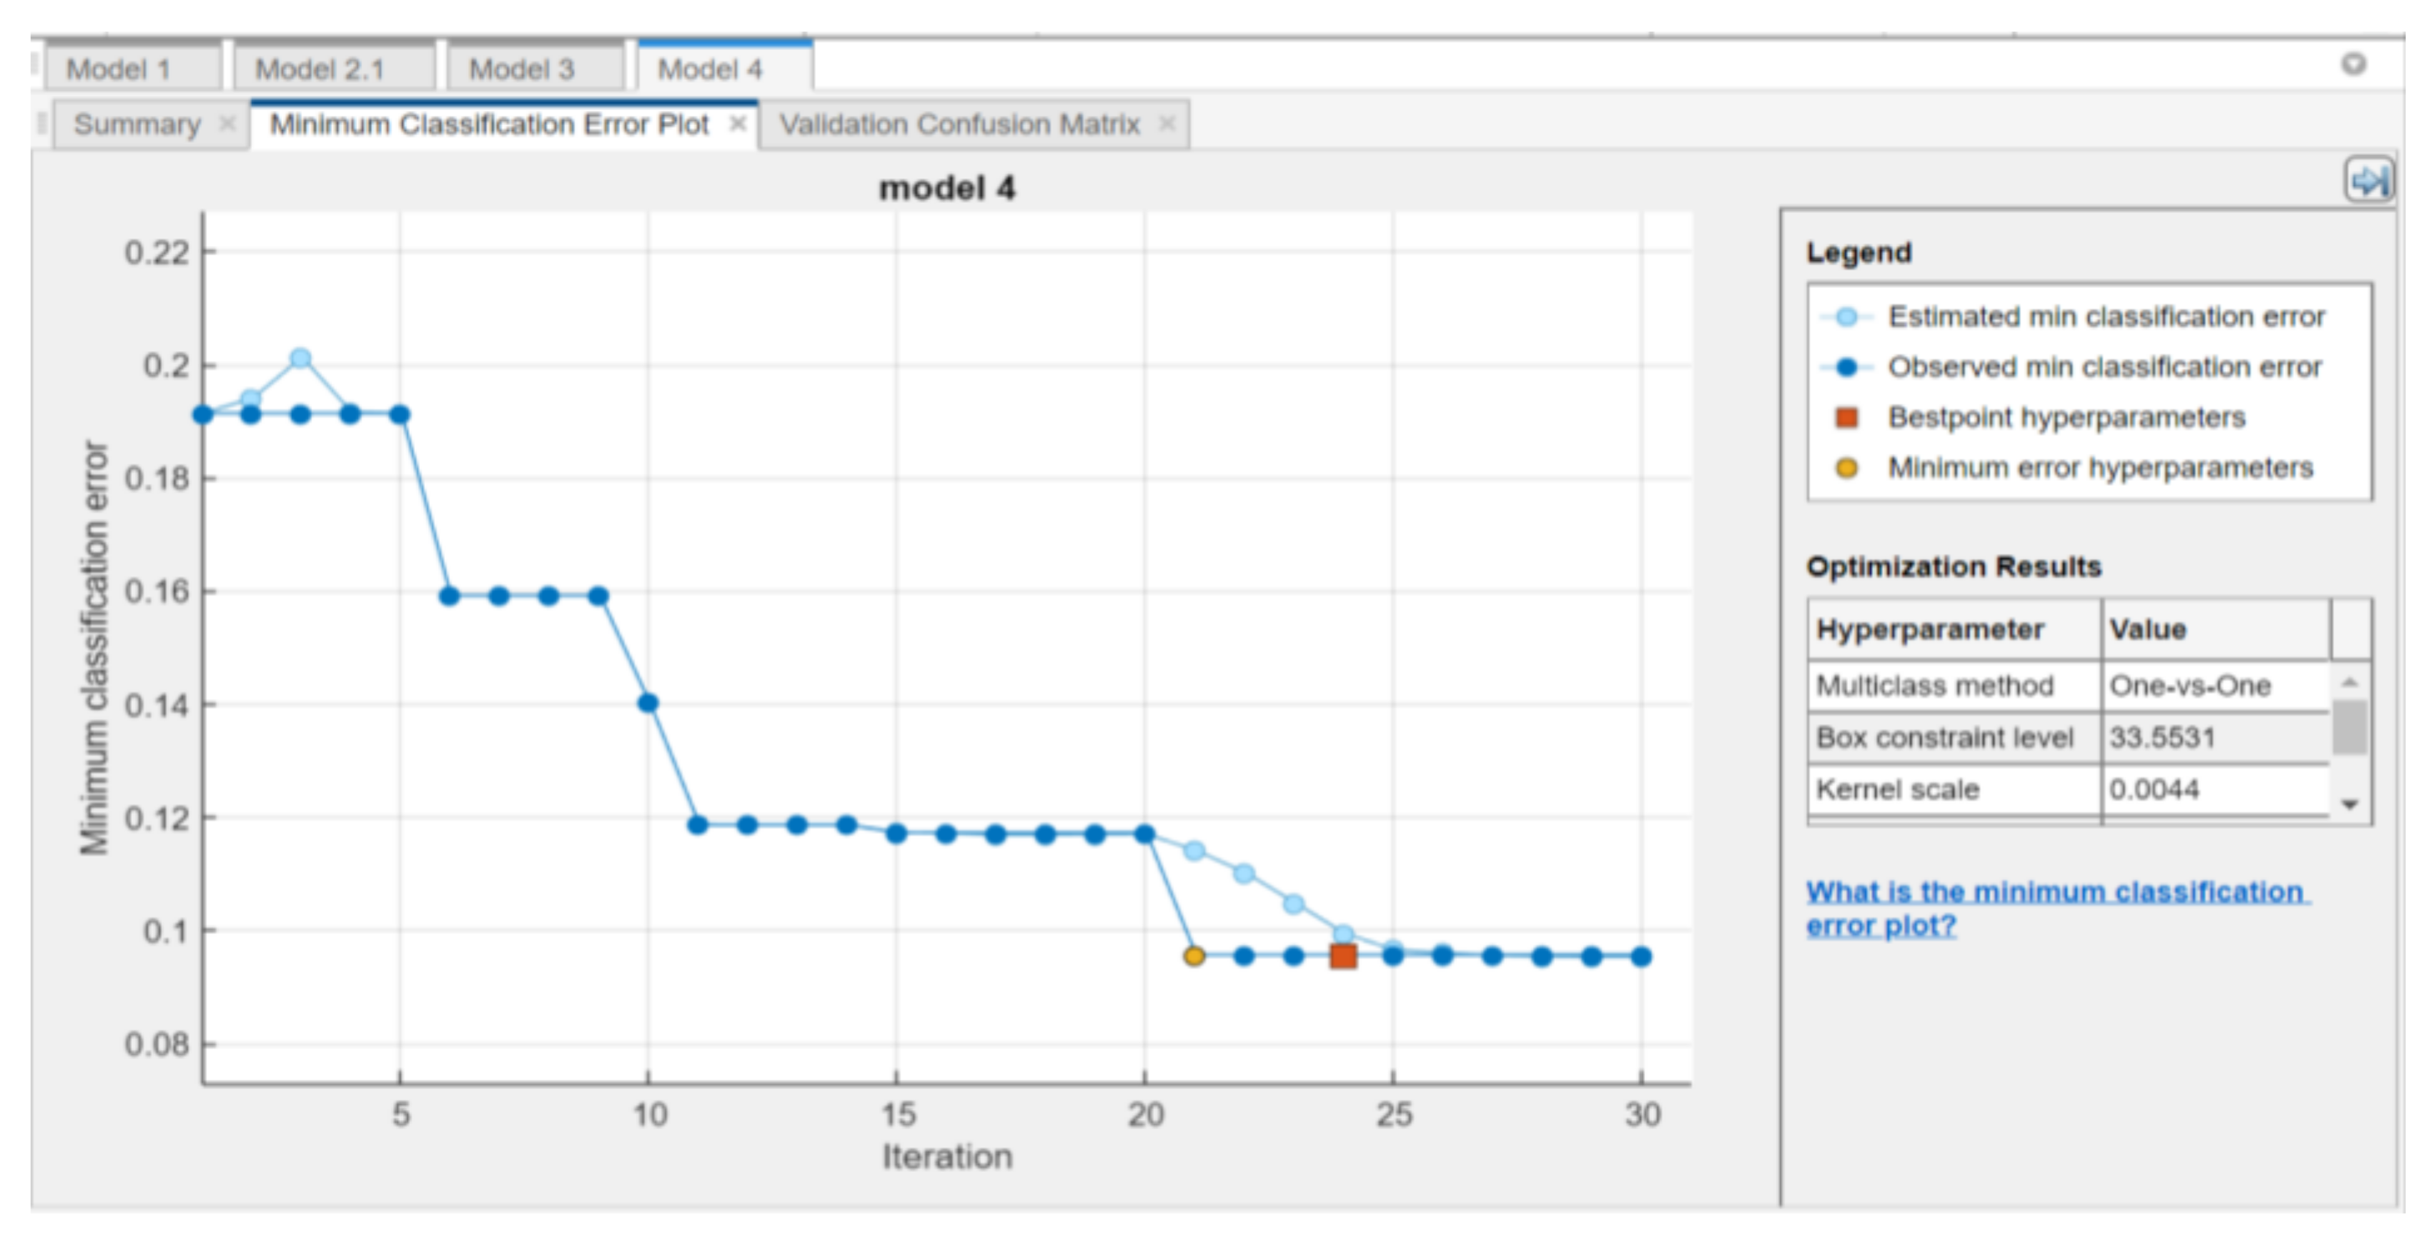This screenshot has height=1236, width=2431.
Task: Select the Box constraint level row
Action: pyautogui.click(x=1944, y=737)
